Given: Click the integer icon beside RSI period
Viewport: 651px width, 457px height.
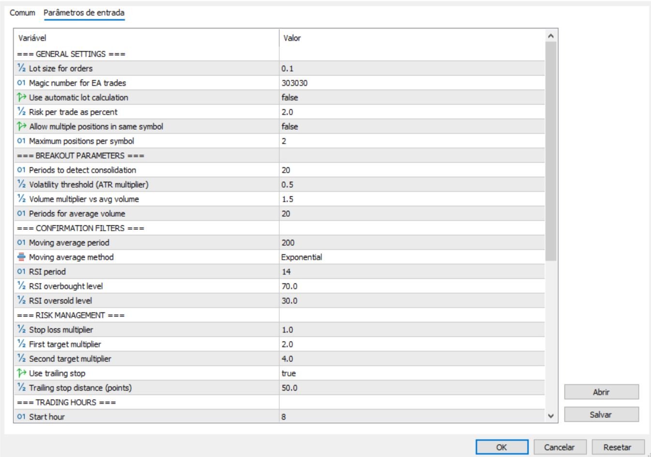Looking at the screenshot, I should coord(21,271).
